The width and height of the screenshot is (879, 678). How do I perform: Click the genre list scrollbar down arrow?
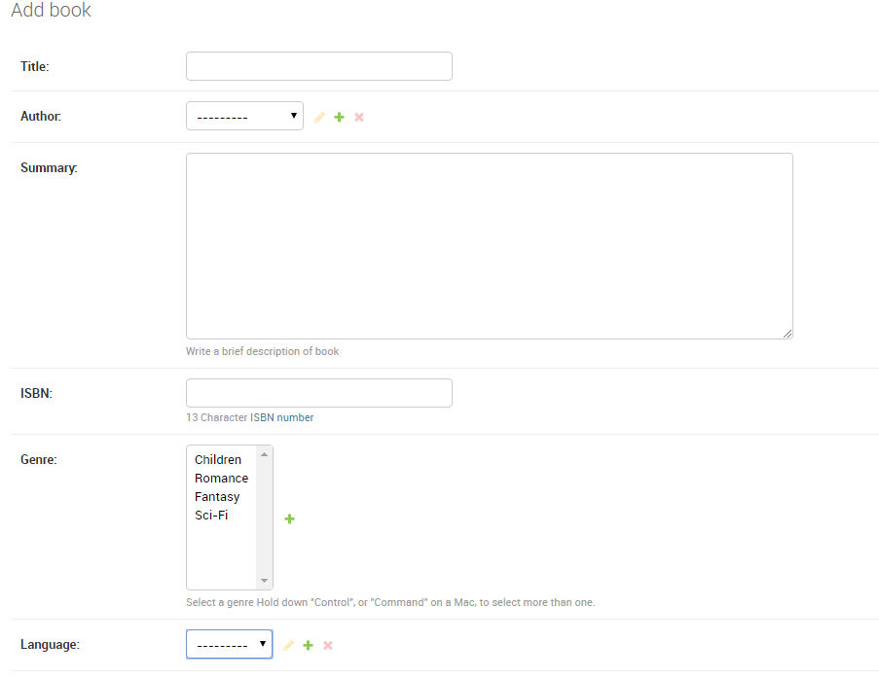coord(264,580)
